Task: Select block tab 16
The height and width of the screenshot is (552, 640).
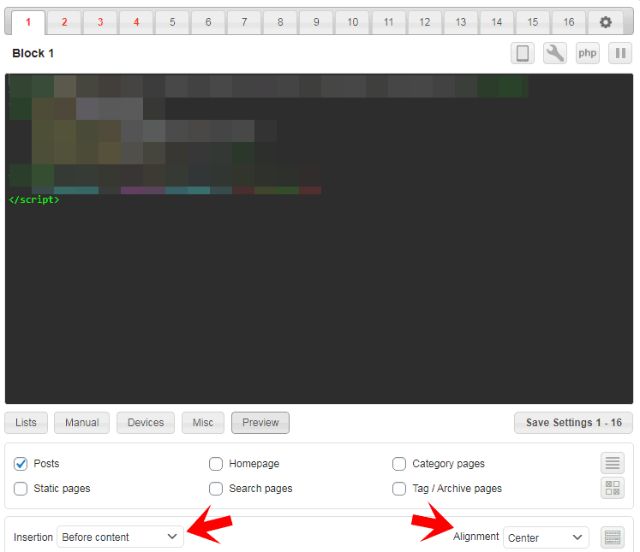Action: click(569, 22)
